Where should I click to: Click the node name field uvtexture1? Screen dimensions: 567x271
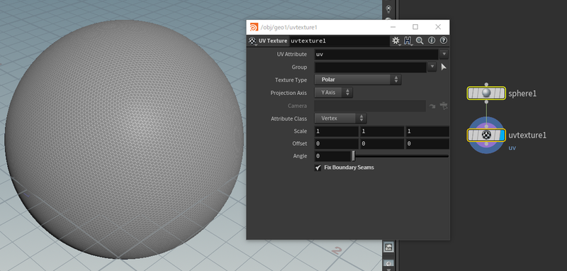[x=339, y=41]
